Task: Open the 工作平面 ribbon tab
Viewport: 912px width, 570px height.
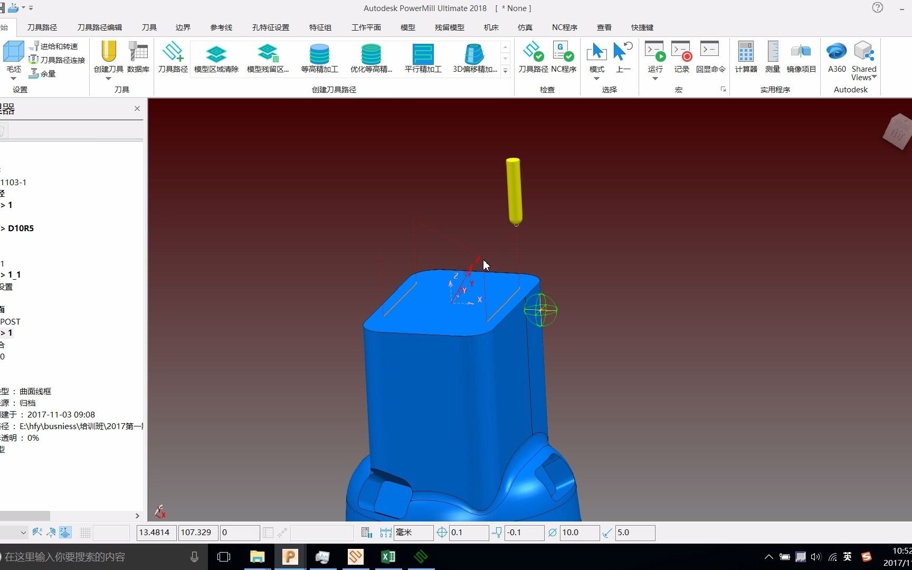Action: coord(366,27)
